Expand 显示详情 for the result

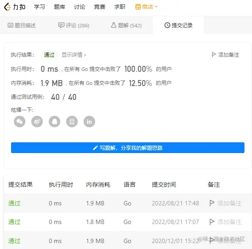point(74,55)
